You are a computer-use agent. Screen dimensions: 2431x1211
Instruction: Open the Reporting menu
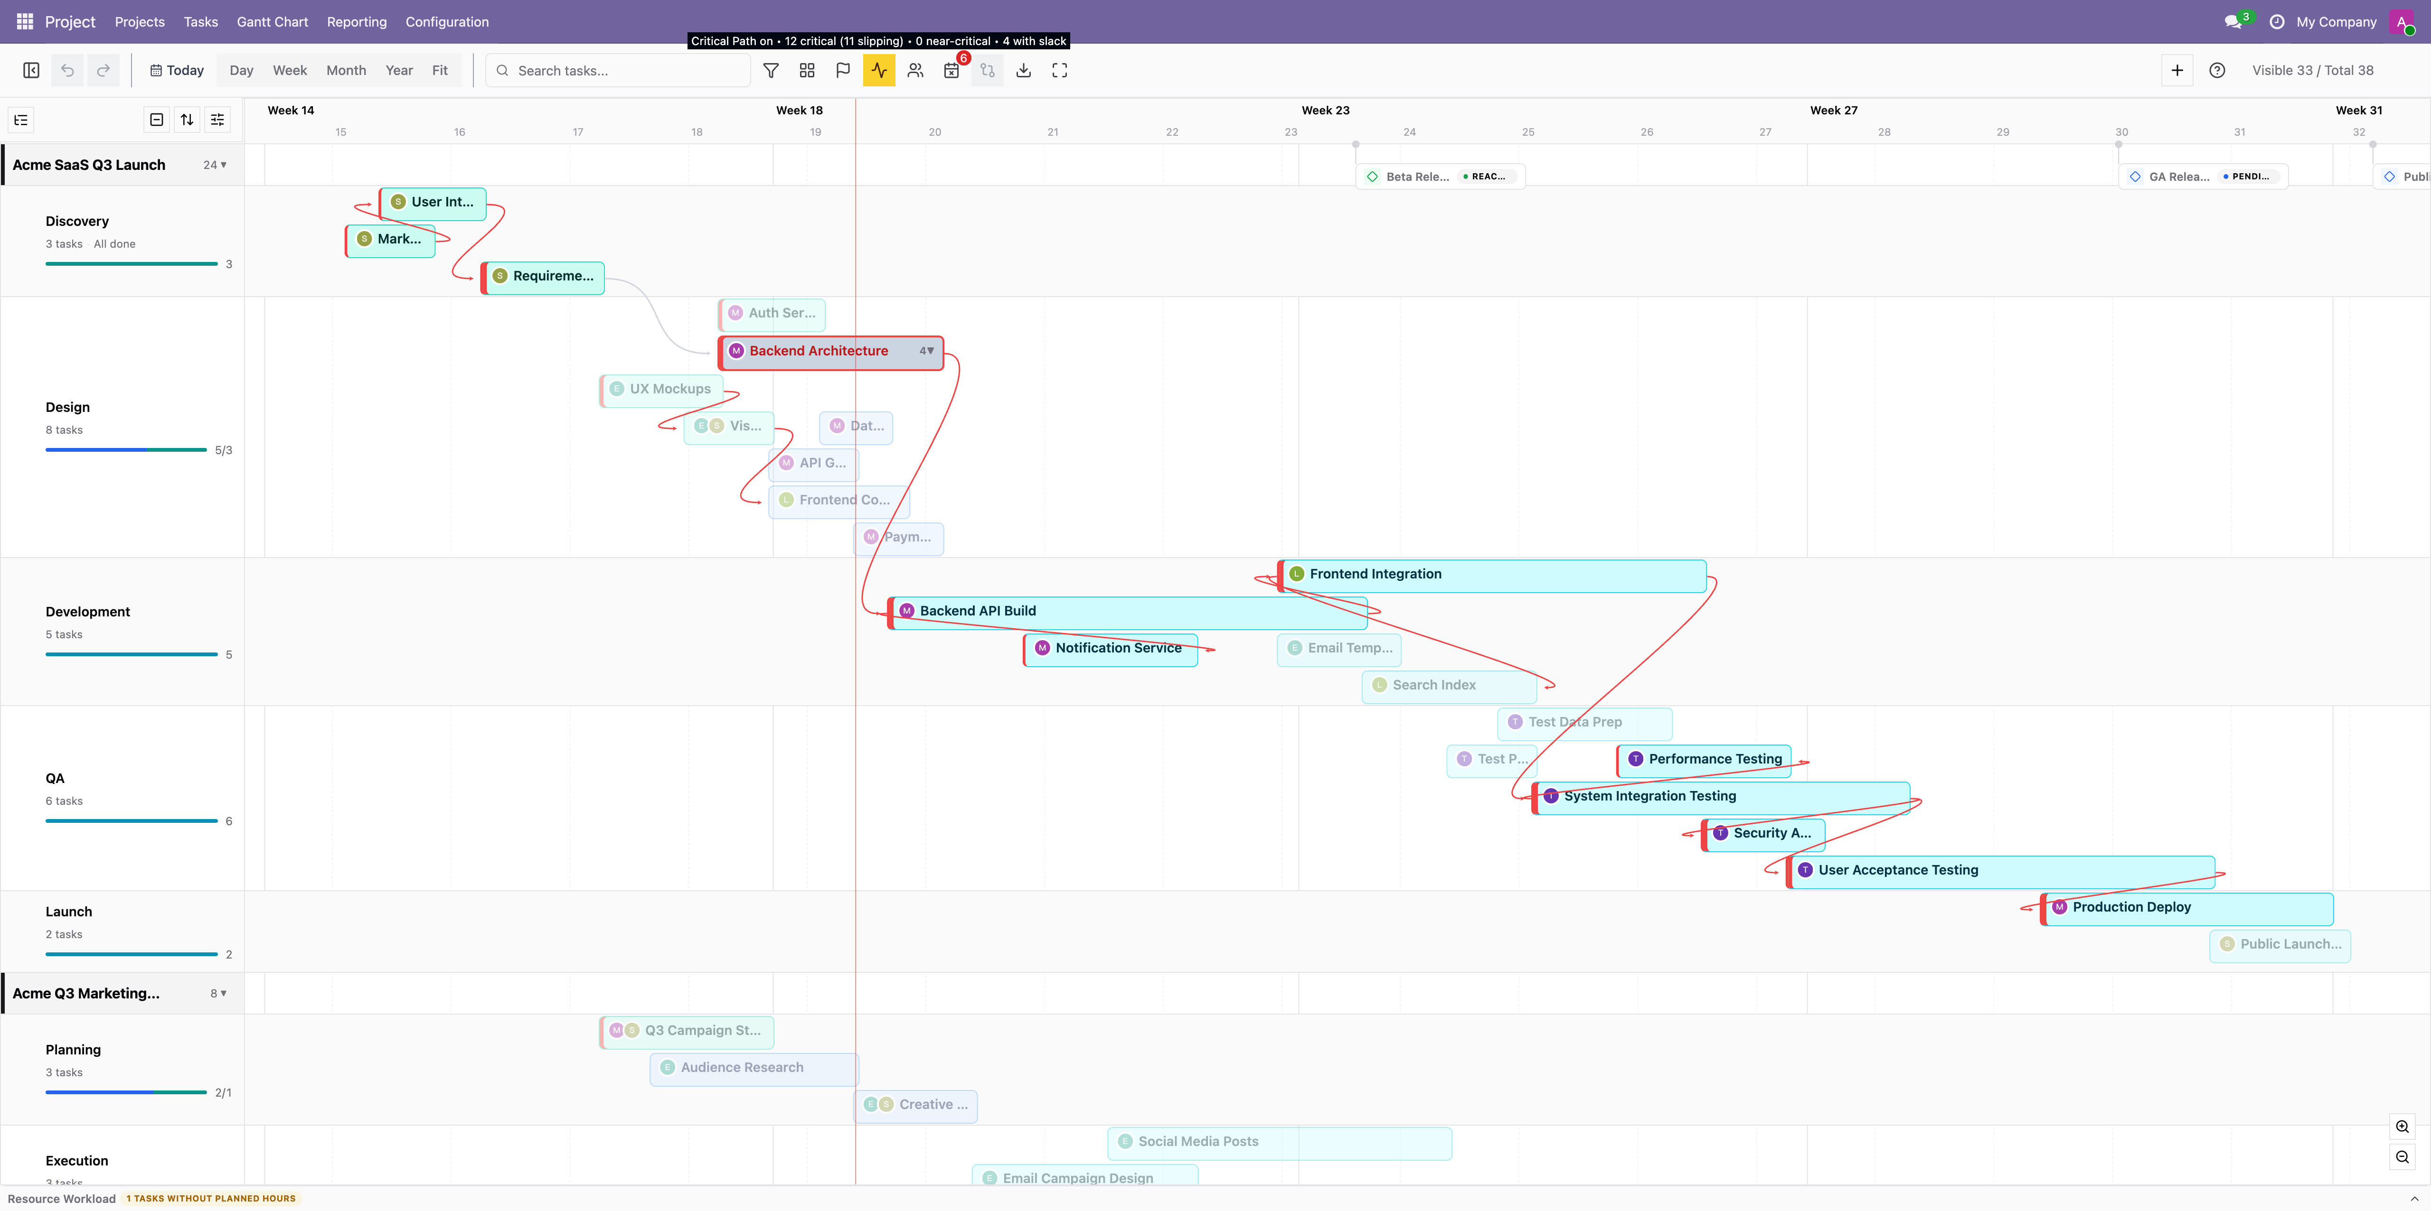(x=357, y=22)
